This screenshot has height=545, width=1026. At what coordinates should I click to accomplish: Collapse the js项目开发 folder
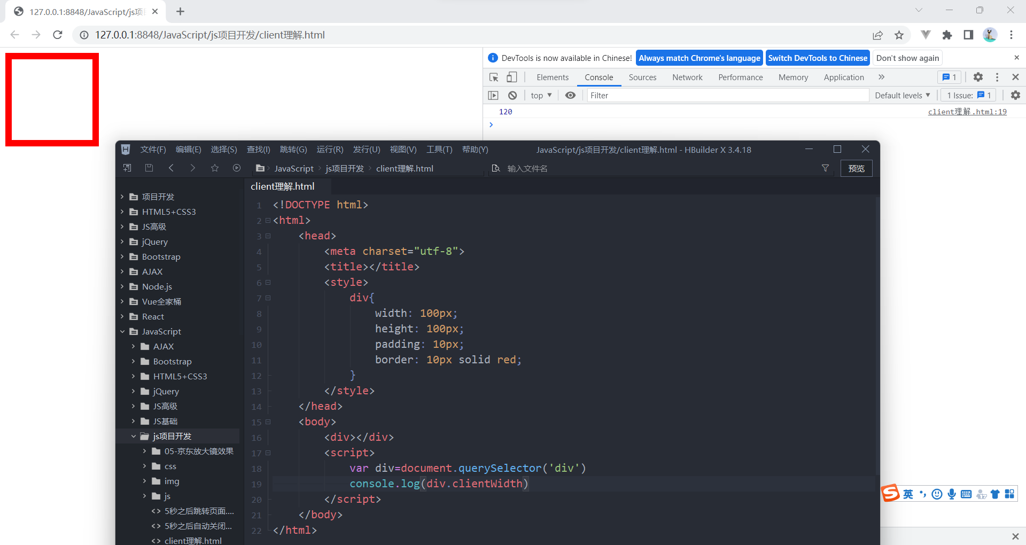pyautogui.click(x=133, y=436)
